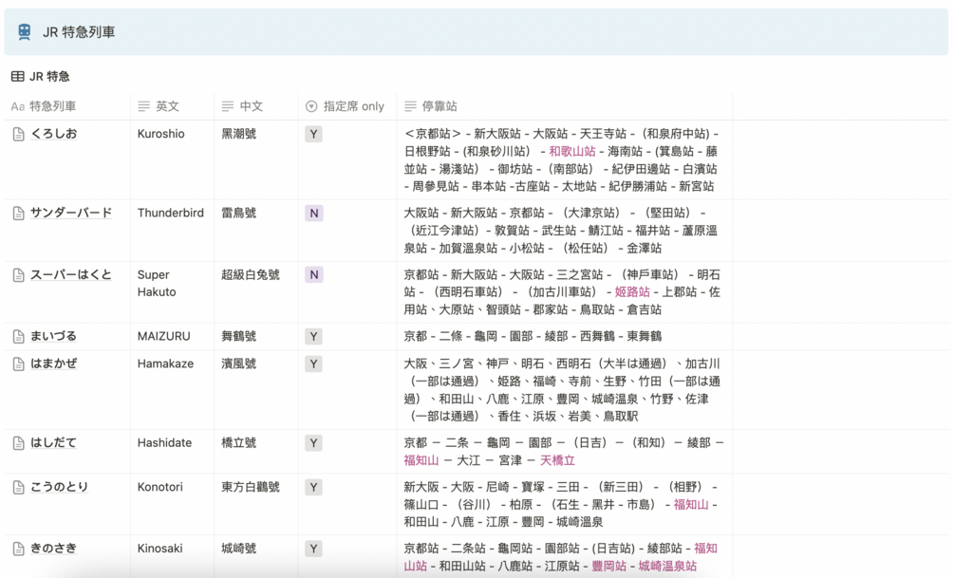Click the pink 豐岡站 text in きのさき stops
This screenshot has width=954, height=578.
pos(609,566)
